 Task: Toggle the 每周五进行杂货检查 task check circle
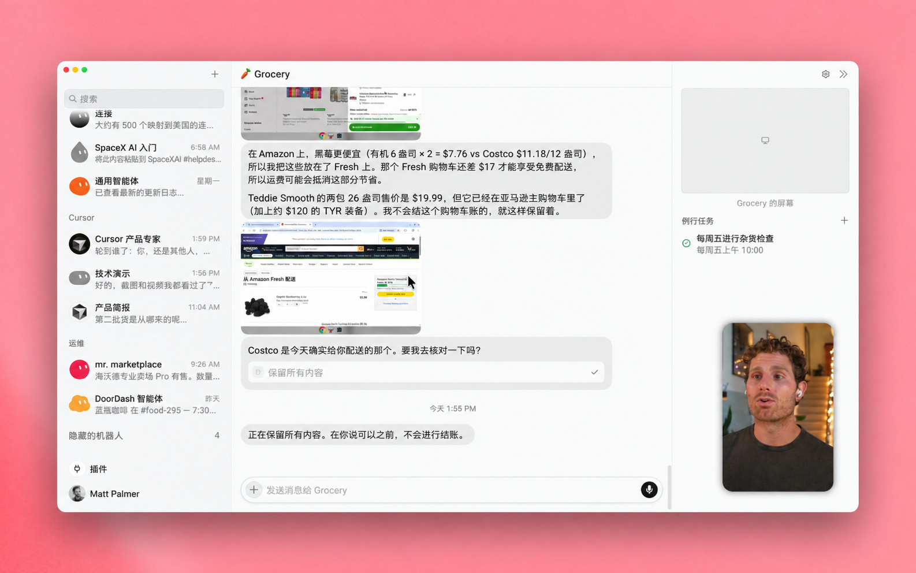point(686,243)
